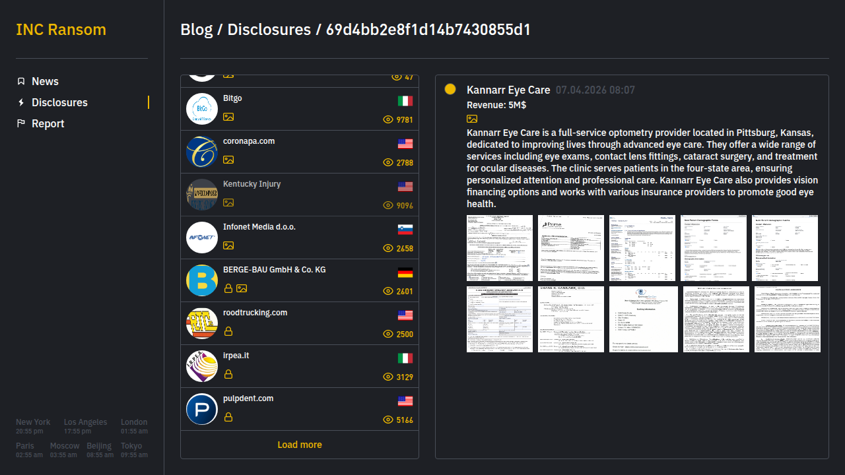Click the image icon under coronapa.com
This screenshot has height=475, width=845.
click(228, 160)
